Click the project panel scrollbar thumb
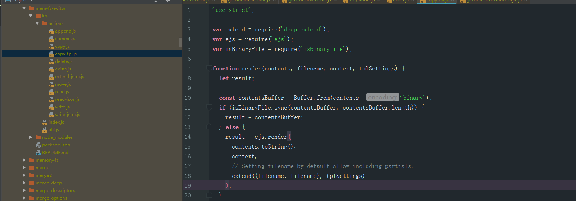 (180, 42)
